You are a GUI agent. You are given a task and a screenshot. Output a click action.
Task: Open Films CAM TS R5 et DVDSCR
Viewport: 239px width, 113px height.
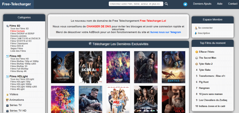[x=25, y=39]
